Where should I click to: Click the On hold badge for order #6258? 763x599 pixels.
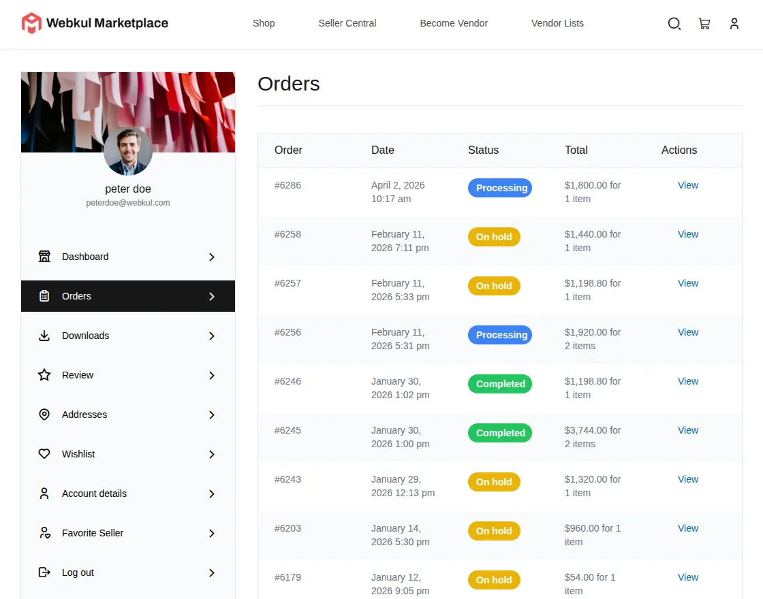[x=494, y=237]
